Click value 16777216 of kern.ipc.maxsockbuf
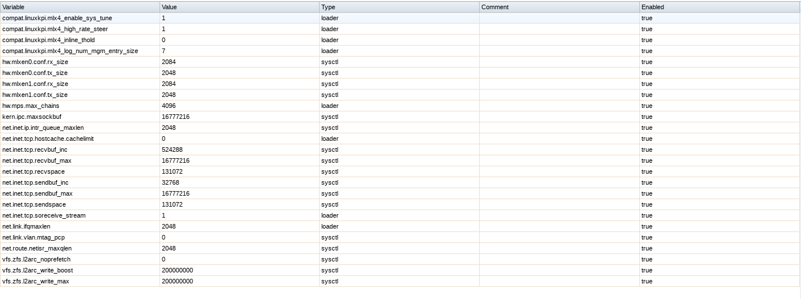The image size is (801, 299). [x=176, y=117]
